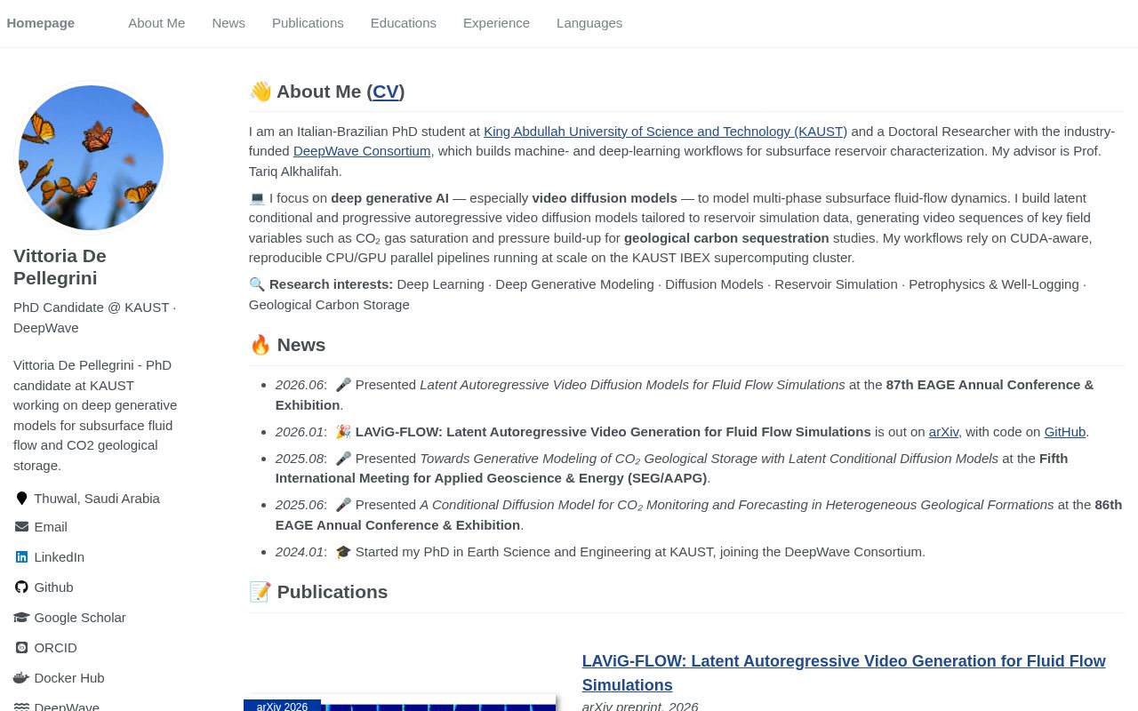Click the 'Thuwal, Saudi Arabia' location text
This screenshot has width=1138, height=711.
pyautogui.click(x=97, y=499)
